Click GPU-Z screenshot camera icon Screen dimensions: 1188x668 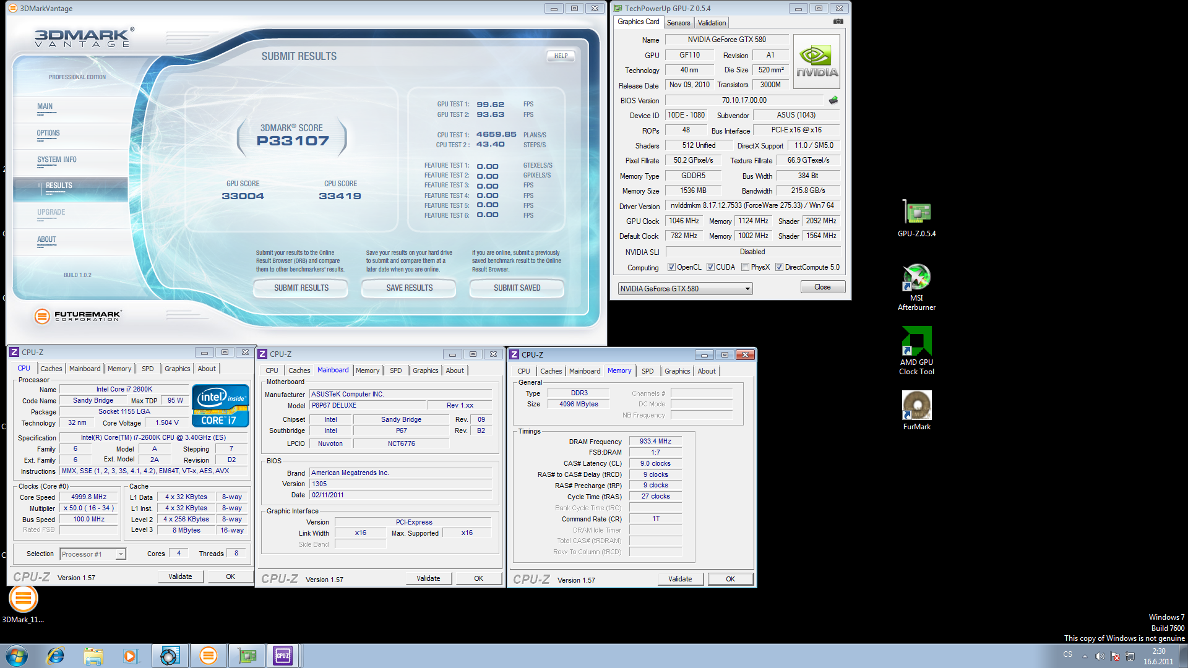pyautogui.click(x=838, y=22)
